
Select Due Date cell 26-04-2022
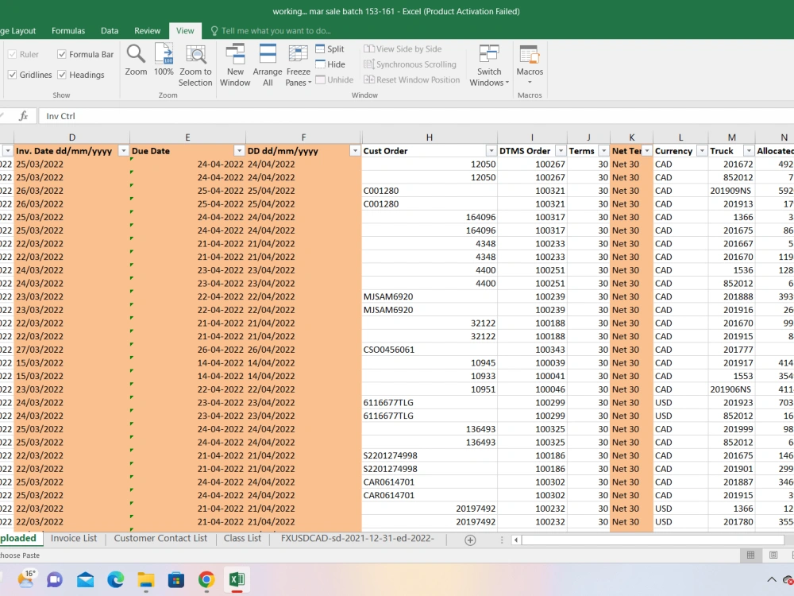click(187, 350)
